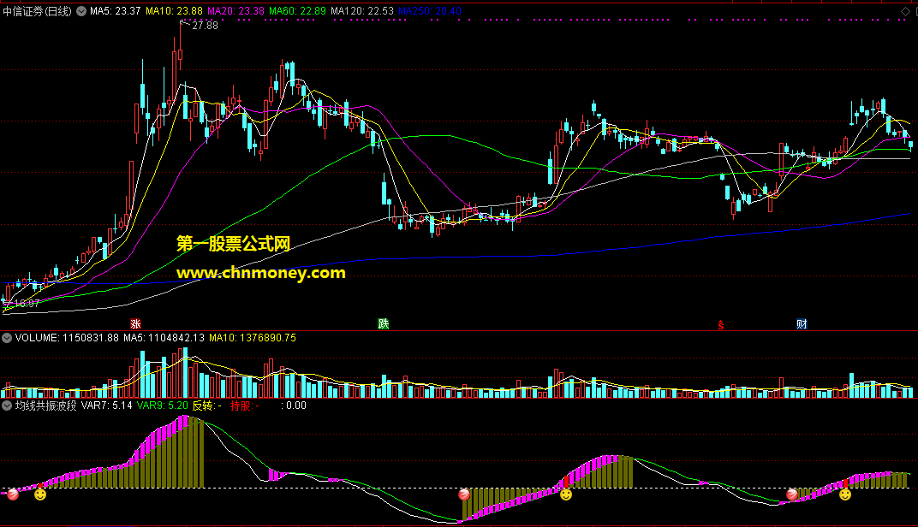Click the 0.00 value in indicator header
This screenshot has width=918, height=527.
[296, 406]
